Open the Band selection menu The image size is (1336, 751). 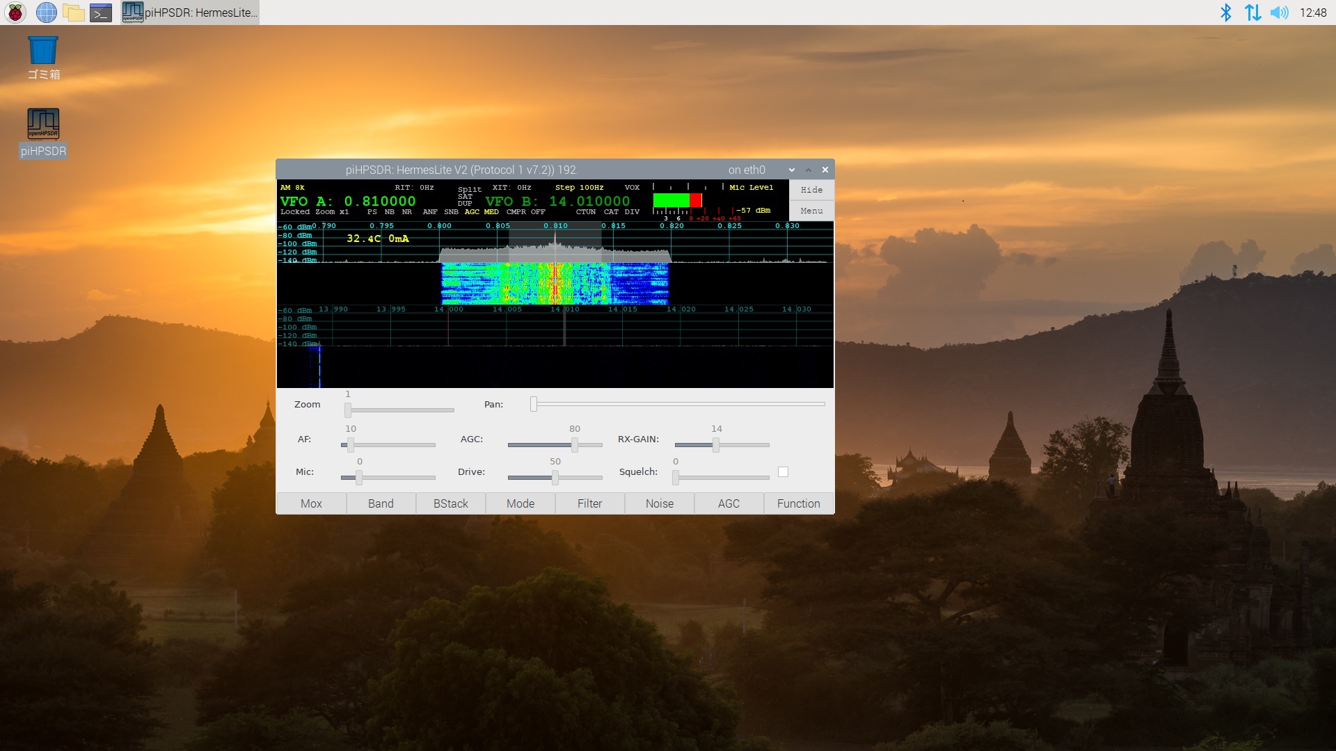tap(381, 503)
